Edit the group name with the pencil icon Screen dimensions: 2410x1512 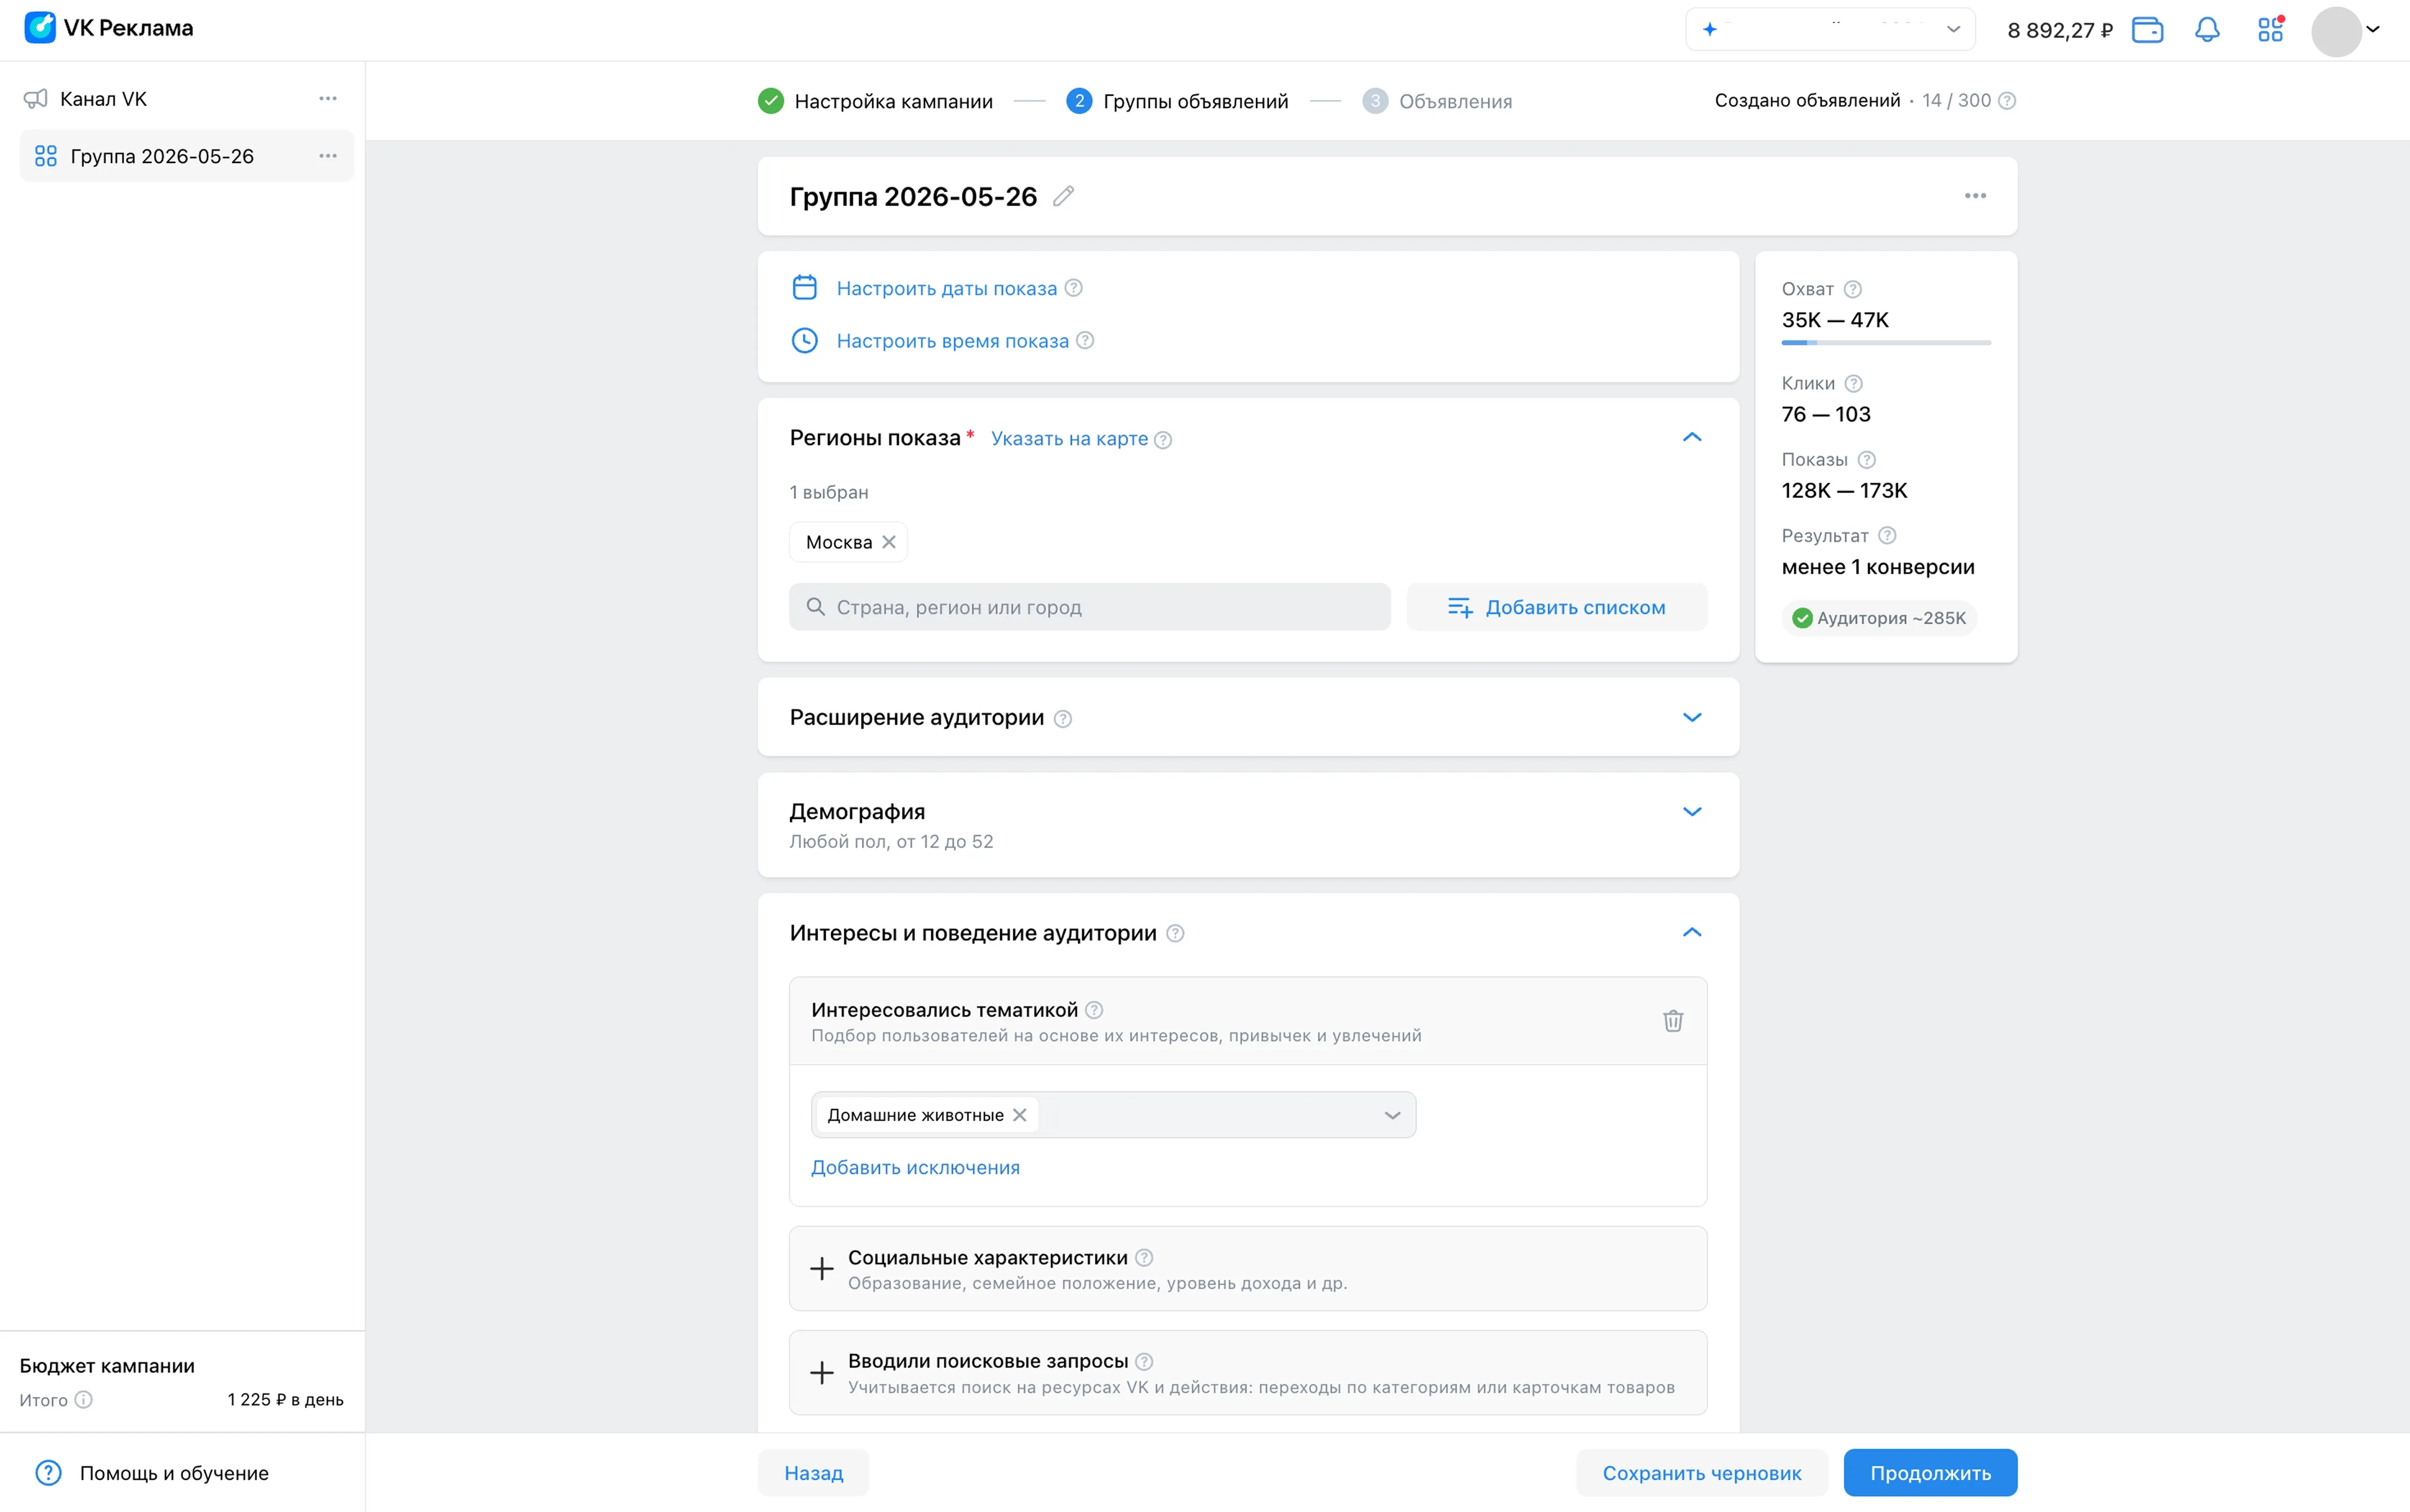coord(1064,196)
